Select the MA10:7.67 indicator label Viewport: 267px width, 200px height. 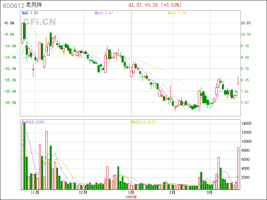(104, 13)
